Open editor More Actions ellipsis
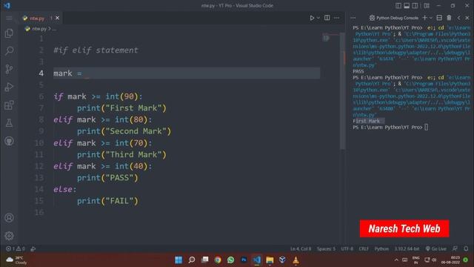The image size is (474, 267). pos(336,18)
